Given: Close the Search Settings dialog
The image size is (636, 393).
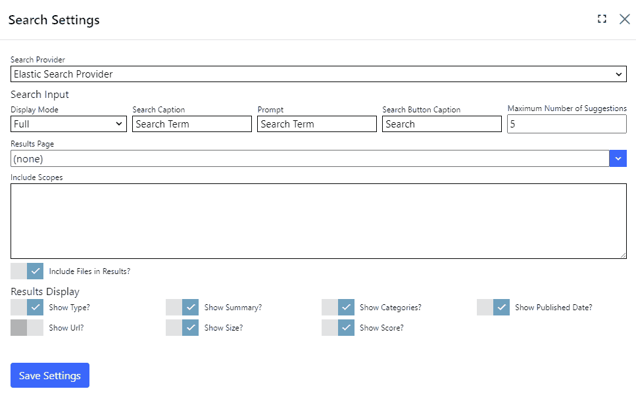Looking at the screenshot, I should coord(624,19).
